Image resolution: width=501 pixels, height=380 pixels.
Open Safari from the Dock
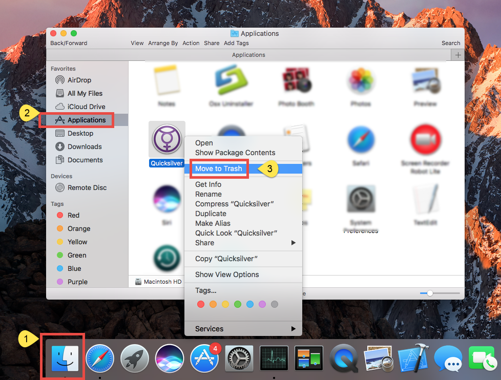(100, 358)
